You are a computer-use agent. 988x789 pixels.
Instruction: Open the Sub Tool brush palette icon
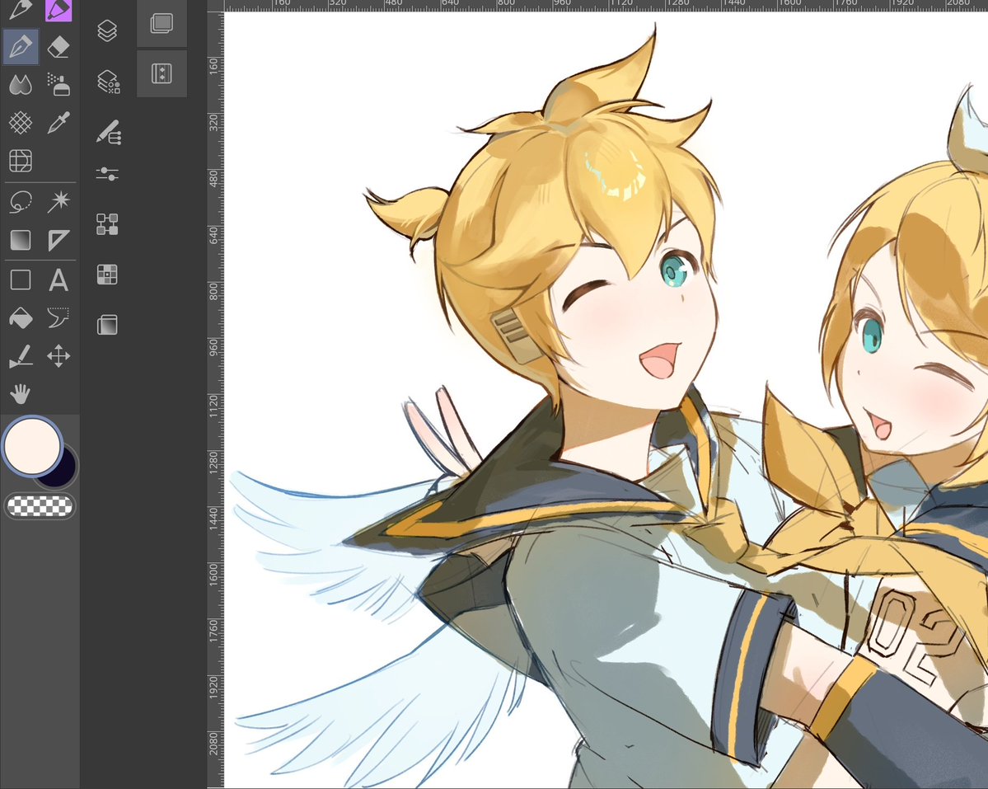coord(109,132)
